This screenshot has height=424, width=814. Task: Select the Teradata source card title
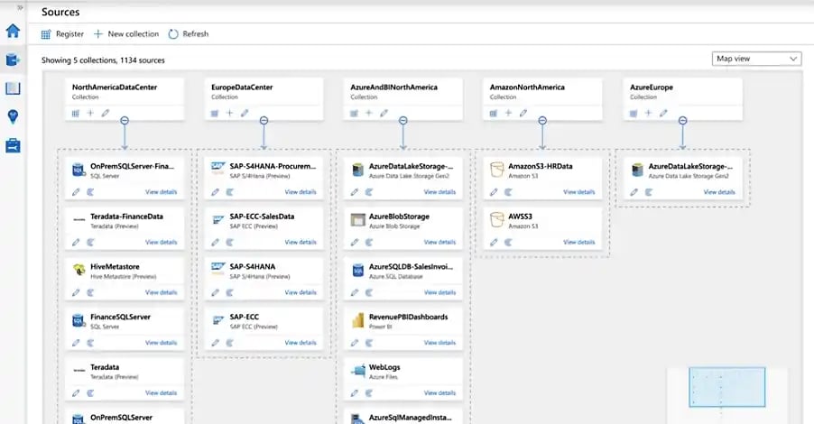(x=105, y=367)
